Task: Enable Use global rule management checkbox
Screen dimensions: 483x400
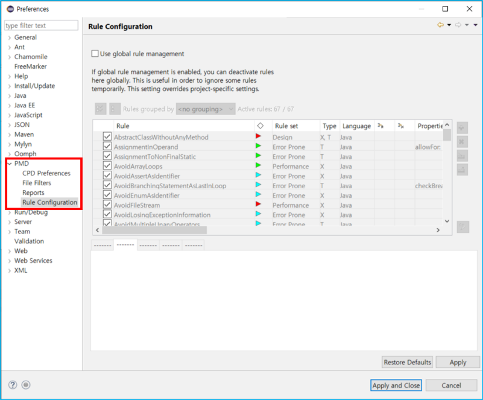Action: coord(96,54)
